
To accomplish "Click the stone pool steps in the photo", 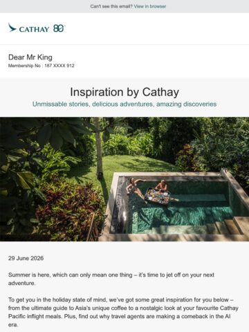I will (227, 225).
